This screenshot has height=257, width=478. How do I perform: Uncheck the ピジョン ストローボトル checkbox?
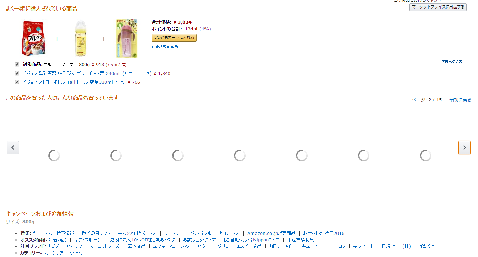17,82
